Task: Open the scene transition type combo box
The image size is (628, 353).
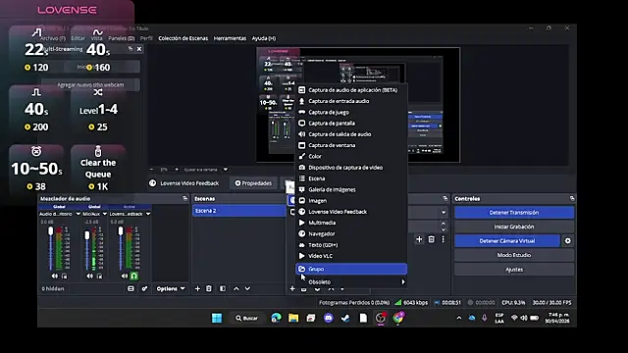Action: 428,212
